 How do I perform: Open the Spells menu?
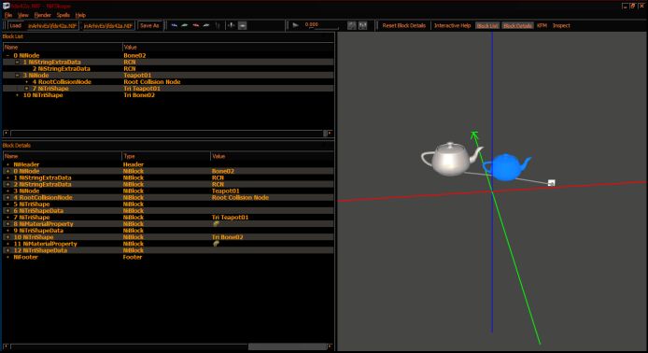point(63,15)
